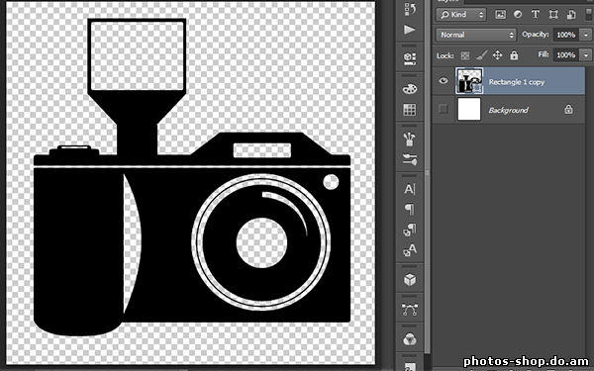Viewport: 594px width, 371px height.
Task: Open the Kind filter type dropdown
Action: point(461,15)
